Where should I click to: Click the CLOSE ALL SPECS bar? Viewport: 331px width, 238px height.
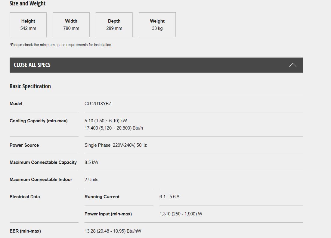[156, 65]
